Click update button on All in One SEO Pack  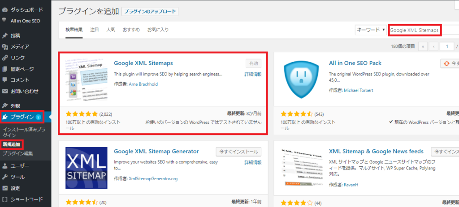(450, 63)
